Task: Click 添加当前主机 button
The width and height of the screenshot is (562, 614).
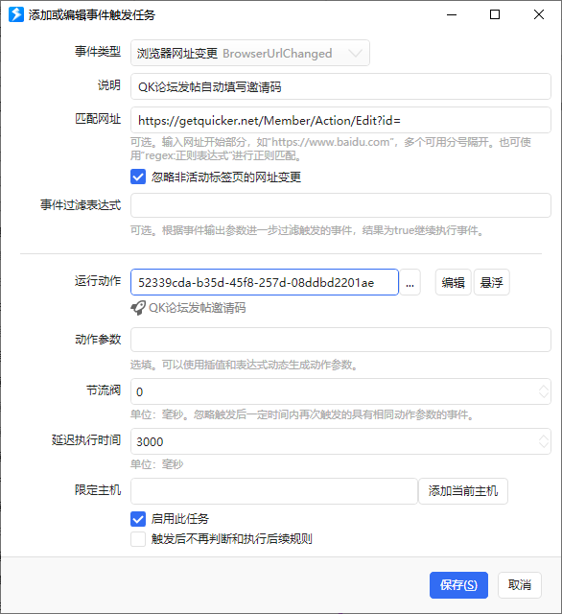Action: [463, 491]
